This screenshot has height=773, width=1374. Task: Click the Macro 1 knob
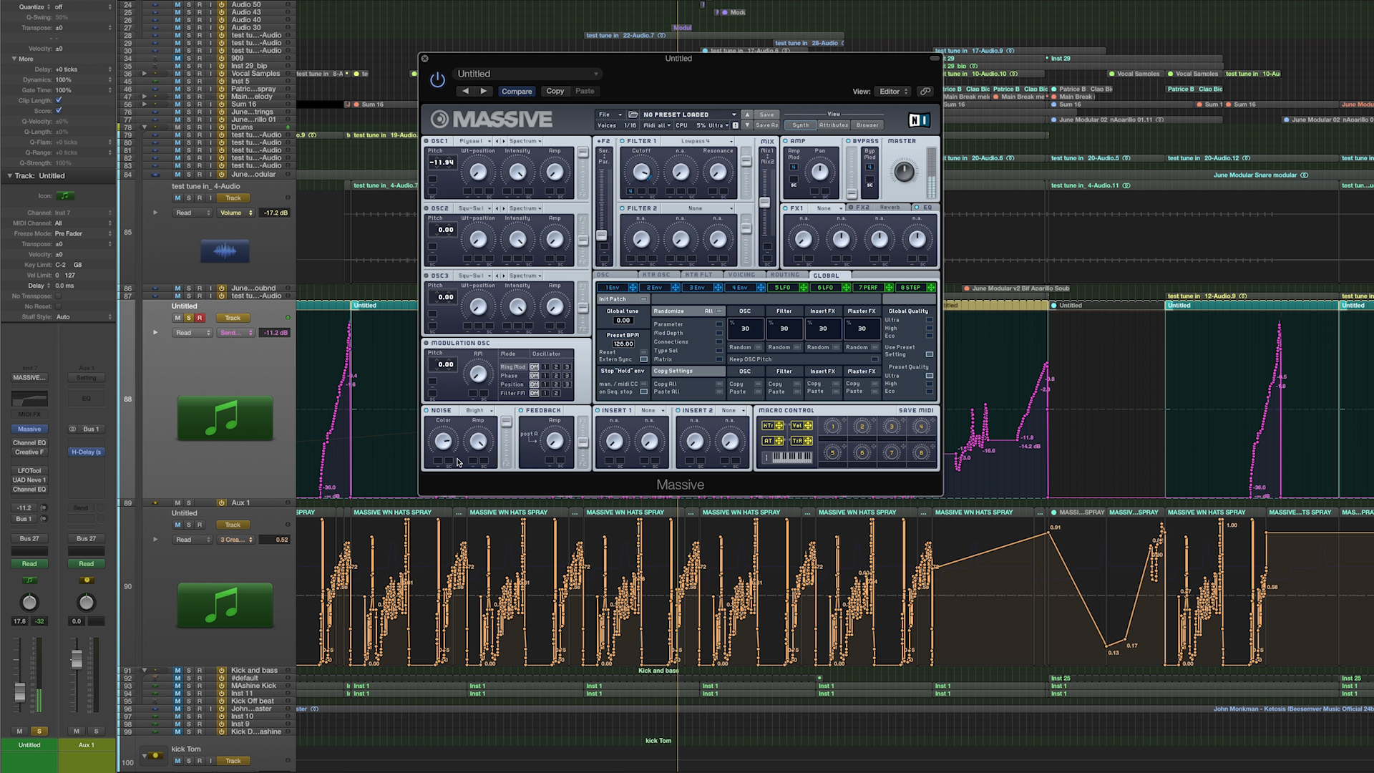[x=832, y=427]
